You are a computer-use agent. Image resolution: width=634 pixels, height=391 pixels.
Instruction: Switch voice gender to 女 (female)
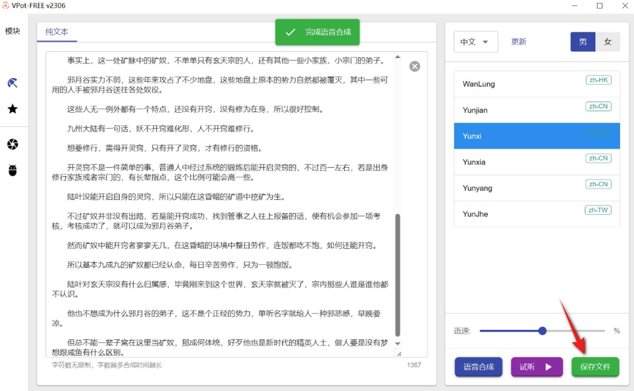pos(608,42)
